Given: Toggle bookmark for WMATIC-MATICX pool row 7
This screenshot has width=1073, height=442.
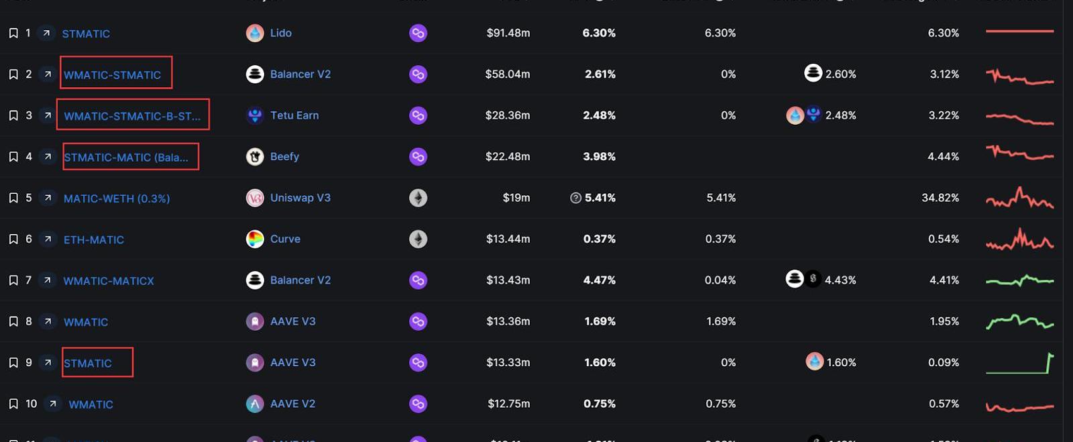Looking at the screenshot, I should point(13,280).
